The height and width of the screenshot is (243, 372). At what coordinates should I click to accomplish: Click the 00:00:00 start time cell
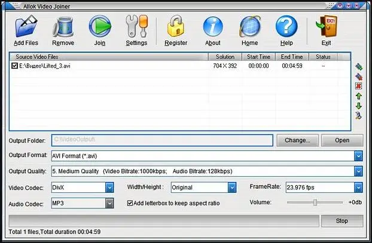258,66
